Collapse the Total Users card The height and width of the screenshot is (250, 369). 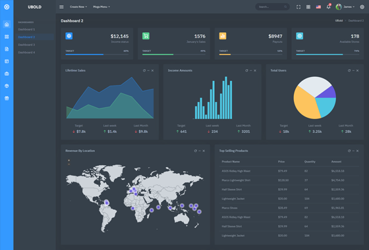[x=353, y=70]
